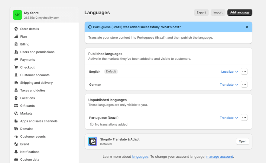Open Taxes and duties
The image size is (266, 163).
click(x=33, y=90)
